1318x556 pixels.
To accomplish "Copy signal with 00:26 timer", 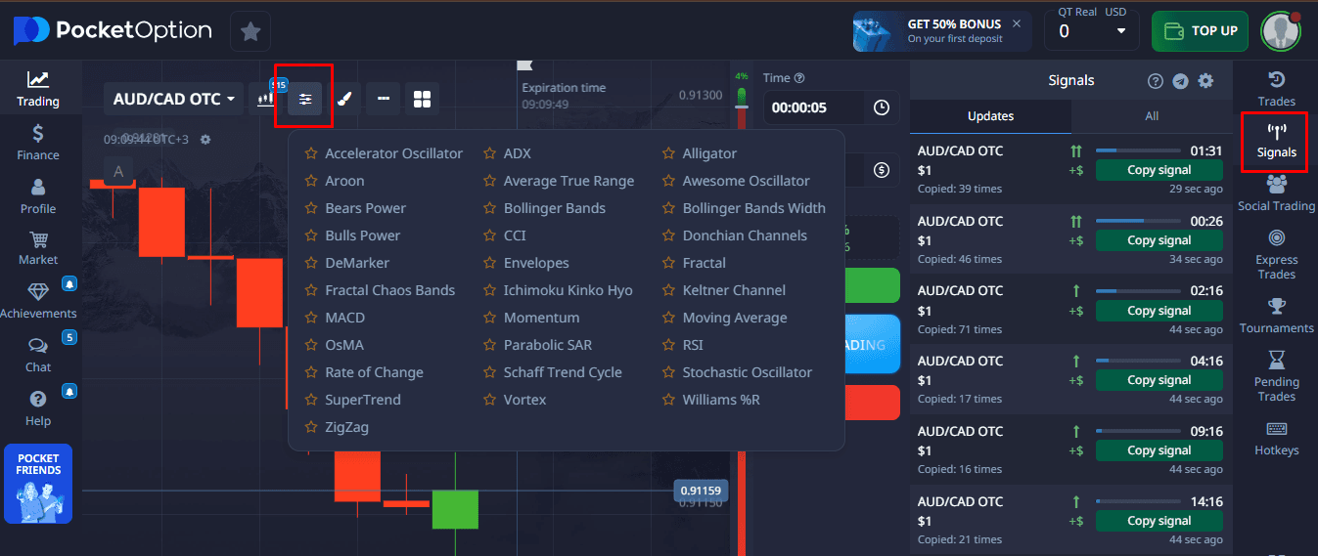I will click(x=1159, y=240).
